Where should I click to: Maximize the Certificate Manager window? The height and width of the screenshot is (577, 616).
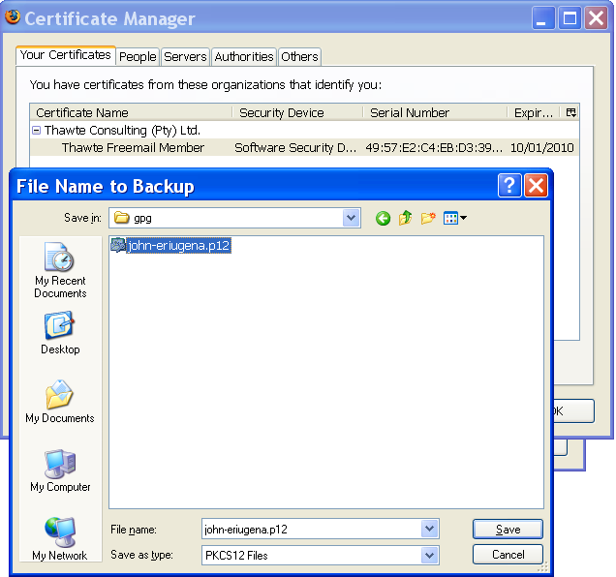pyautogui.click(x=570, y=18)
